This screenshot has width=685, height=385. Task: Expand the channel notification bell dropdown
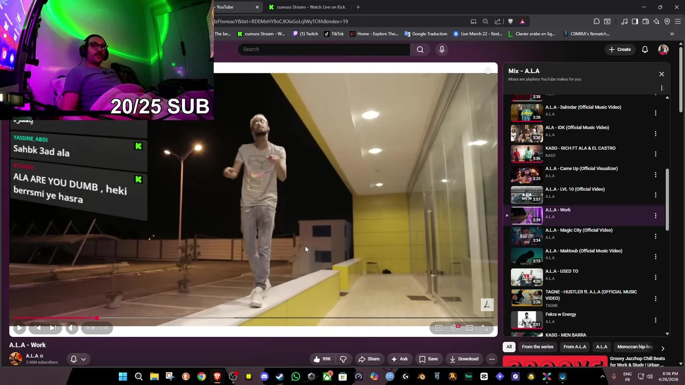tap(78, 359)
